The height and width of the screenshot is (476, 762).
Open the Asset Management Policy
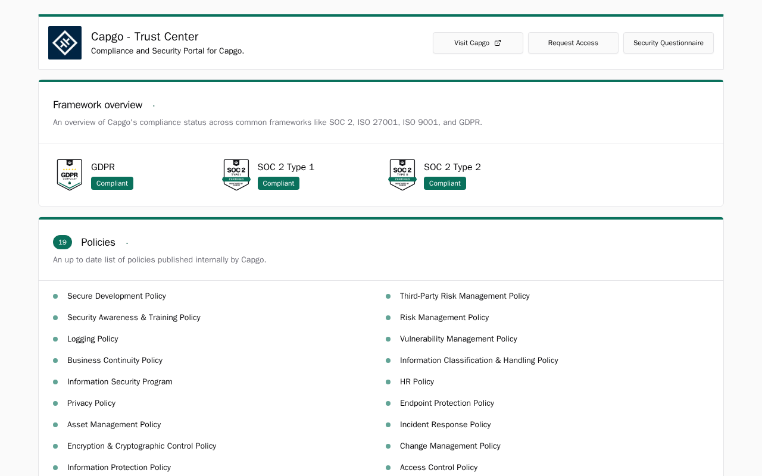coord(114,425)
